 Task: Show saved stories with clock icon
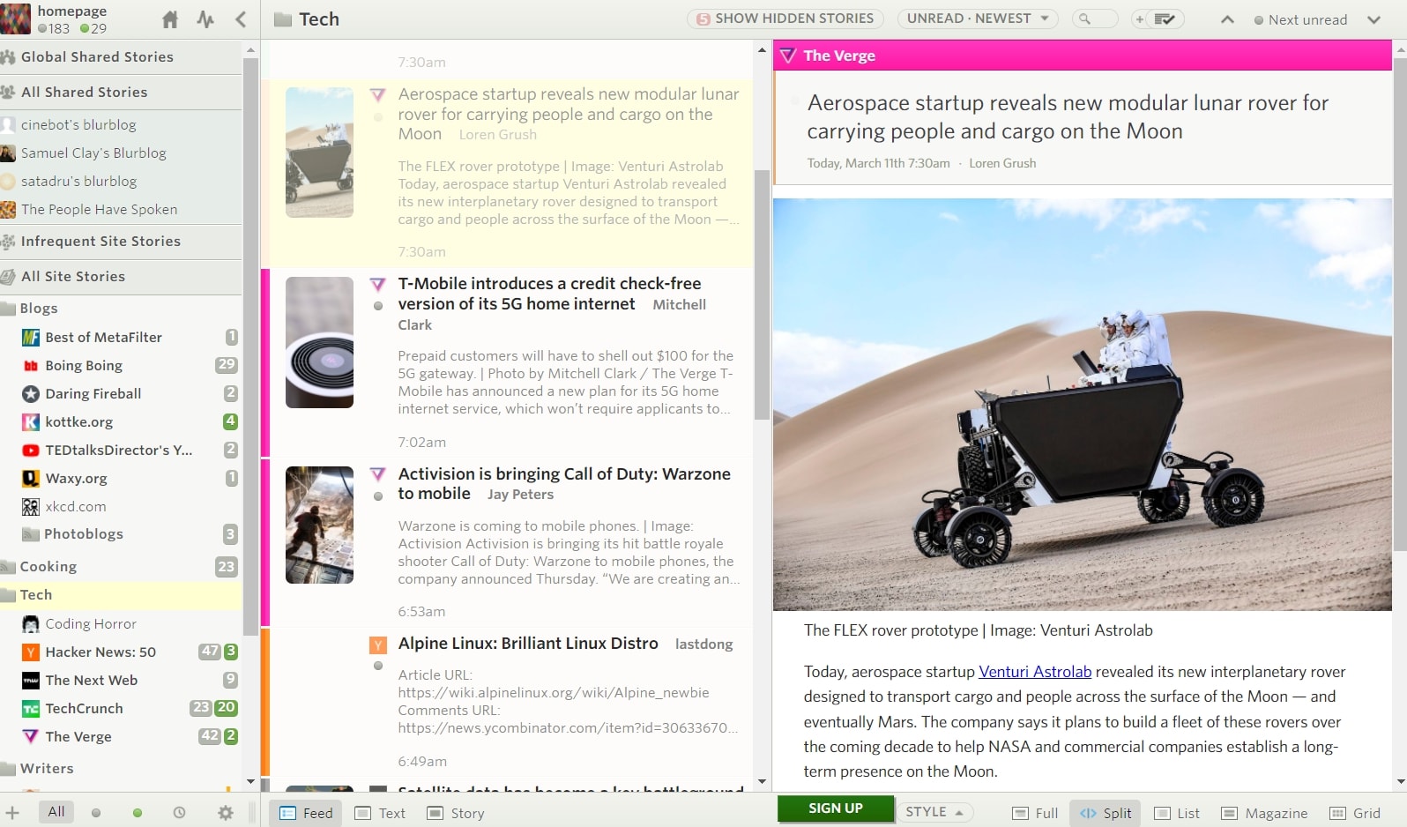coord(179,813)
